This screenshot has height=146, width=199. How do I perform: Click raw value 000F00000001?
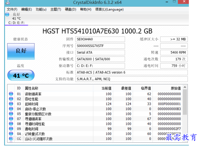coord(169,104)
